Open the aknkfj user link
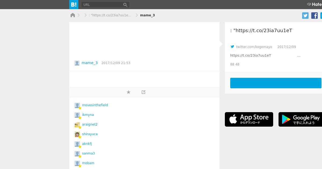Screen dimensions: 322x169 (x=87, y=144)
